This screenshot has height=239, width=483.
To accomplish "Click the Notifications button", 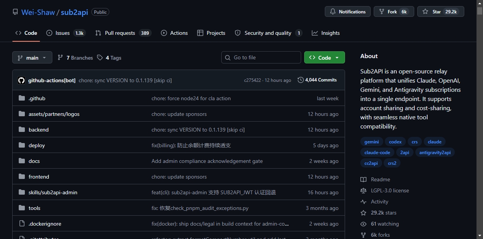I will (348, 12).
